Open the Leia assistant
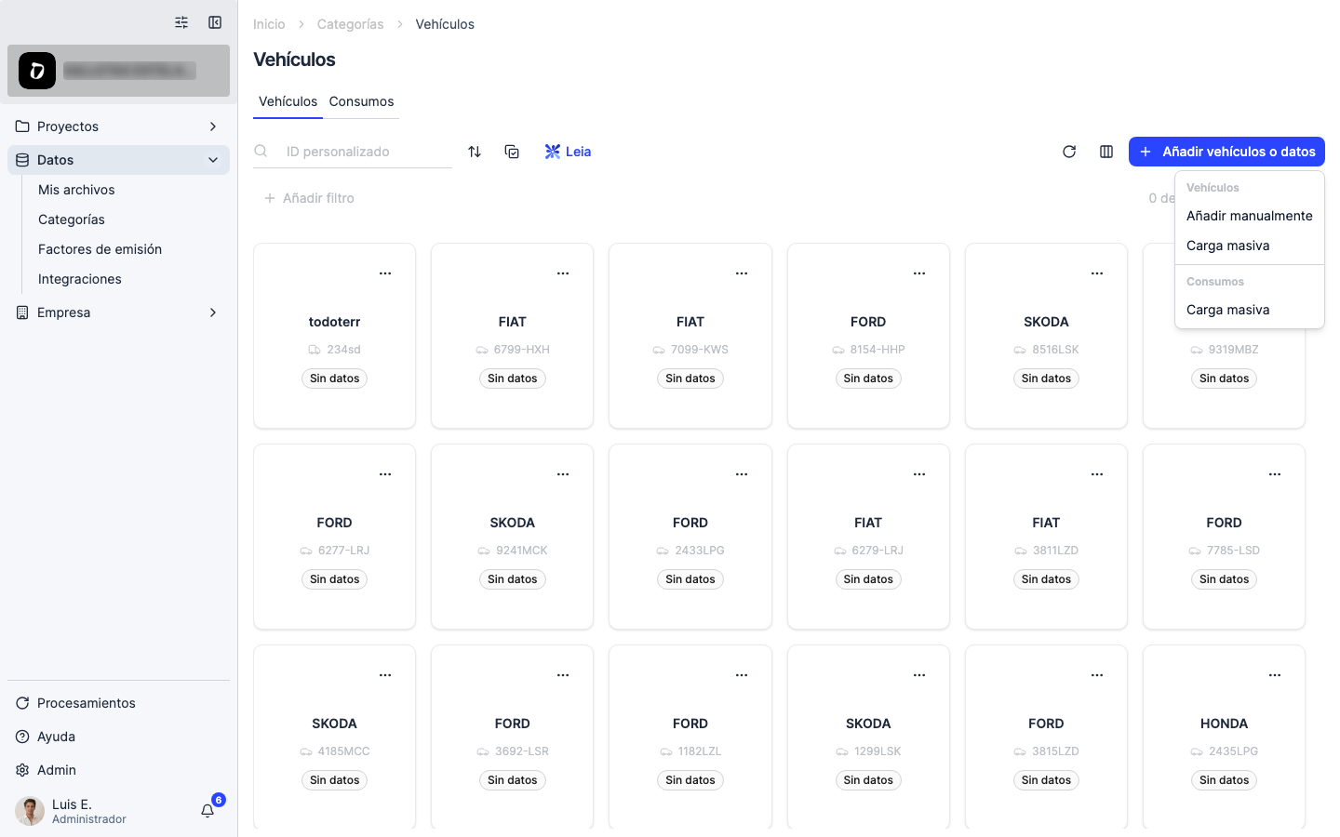The height and width of the screenshot is (837, 1340). pos(568,152)
